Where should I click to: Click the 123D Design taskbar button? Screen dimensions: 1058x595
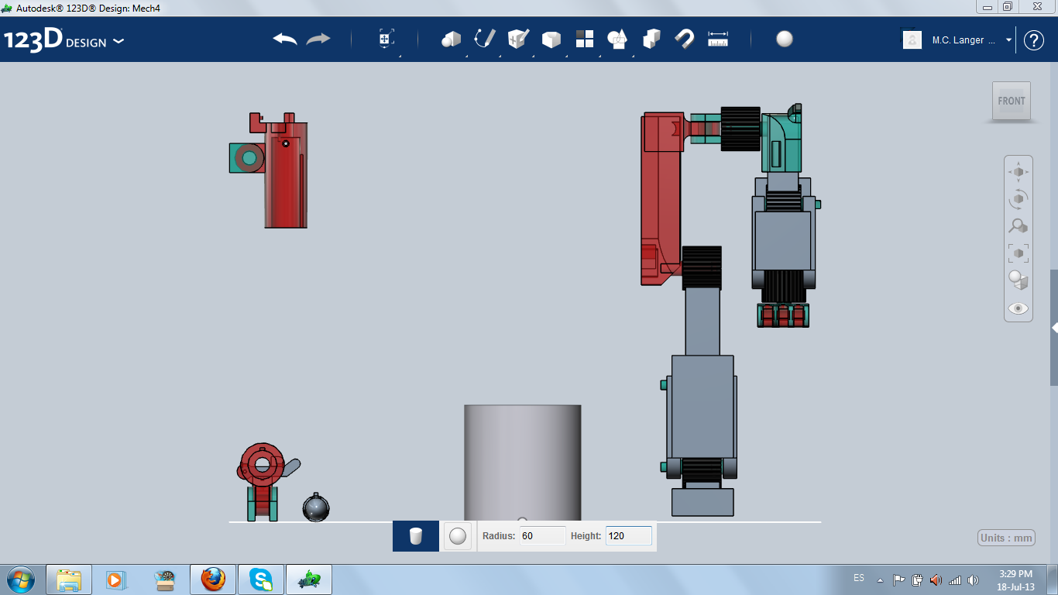(309, 580)
